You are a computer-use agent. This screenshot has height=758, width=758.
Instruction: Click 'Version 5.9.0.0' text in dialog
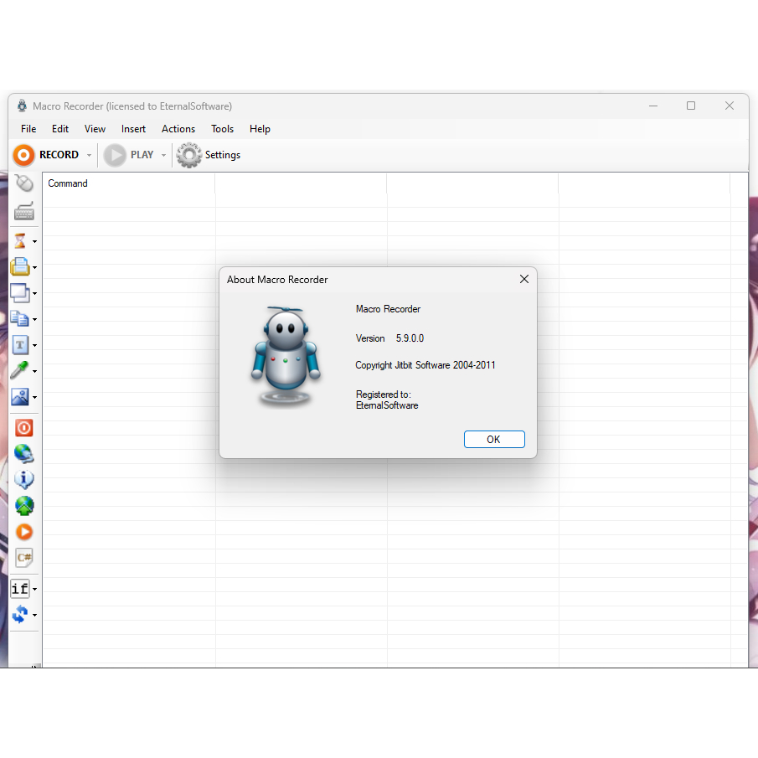(x=389, y=338)
